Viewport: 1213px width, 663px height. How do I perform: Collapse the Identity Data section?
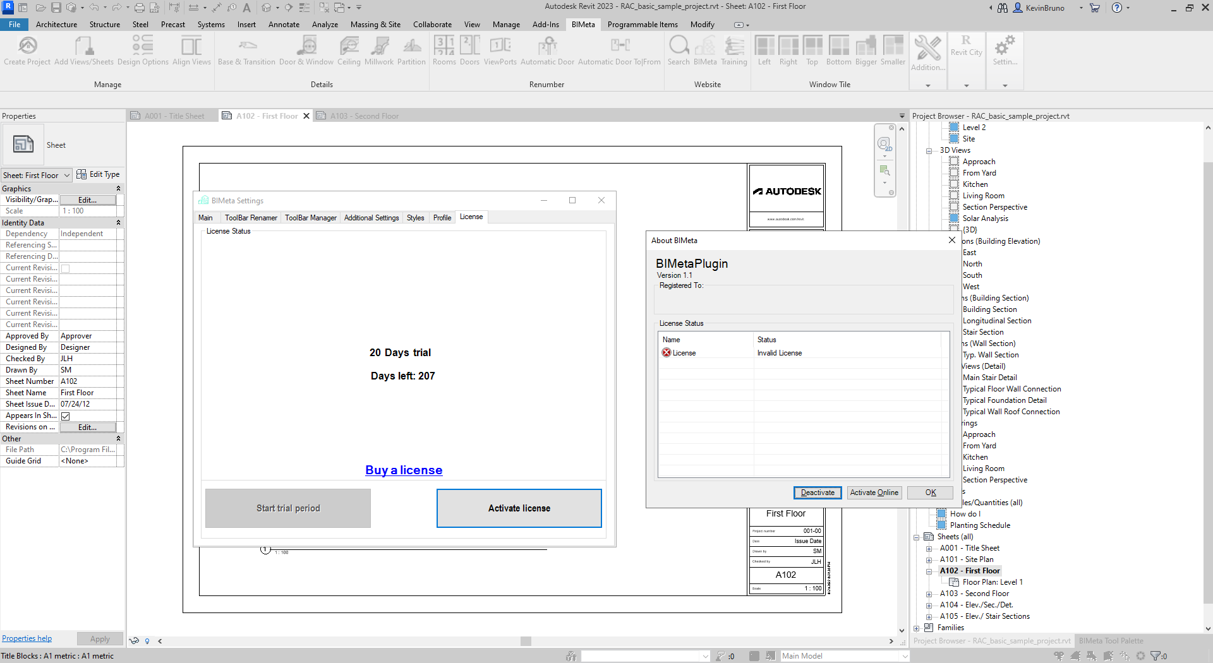click(x=118, y=223)
